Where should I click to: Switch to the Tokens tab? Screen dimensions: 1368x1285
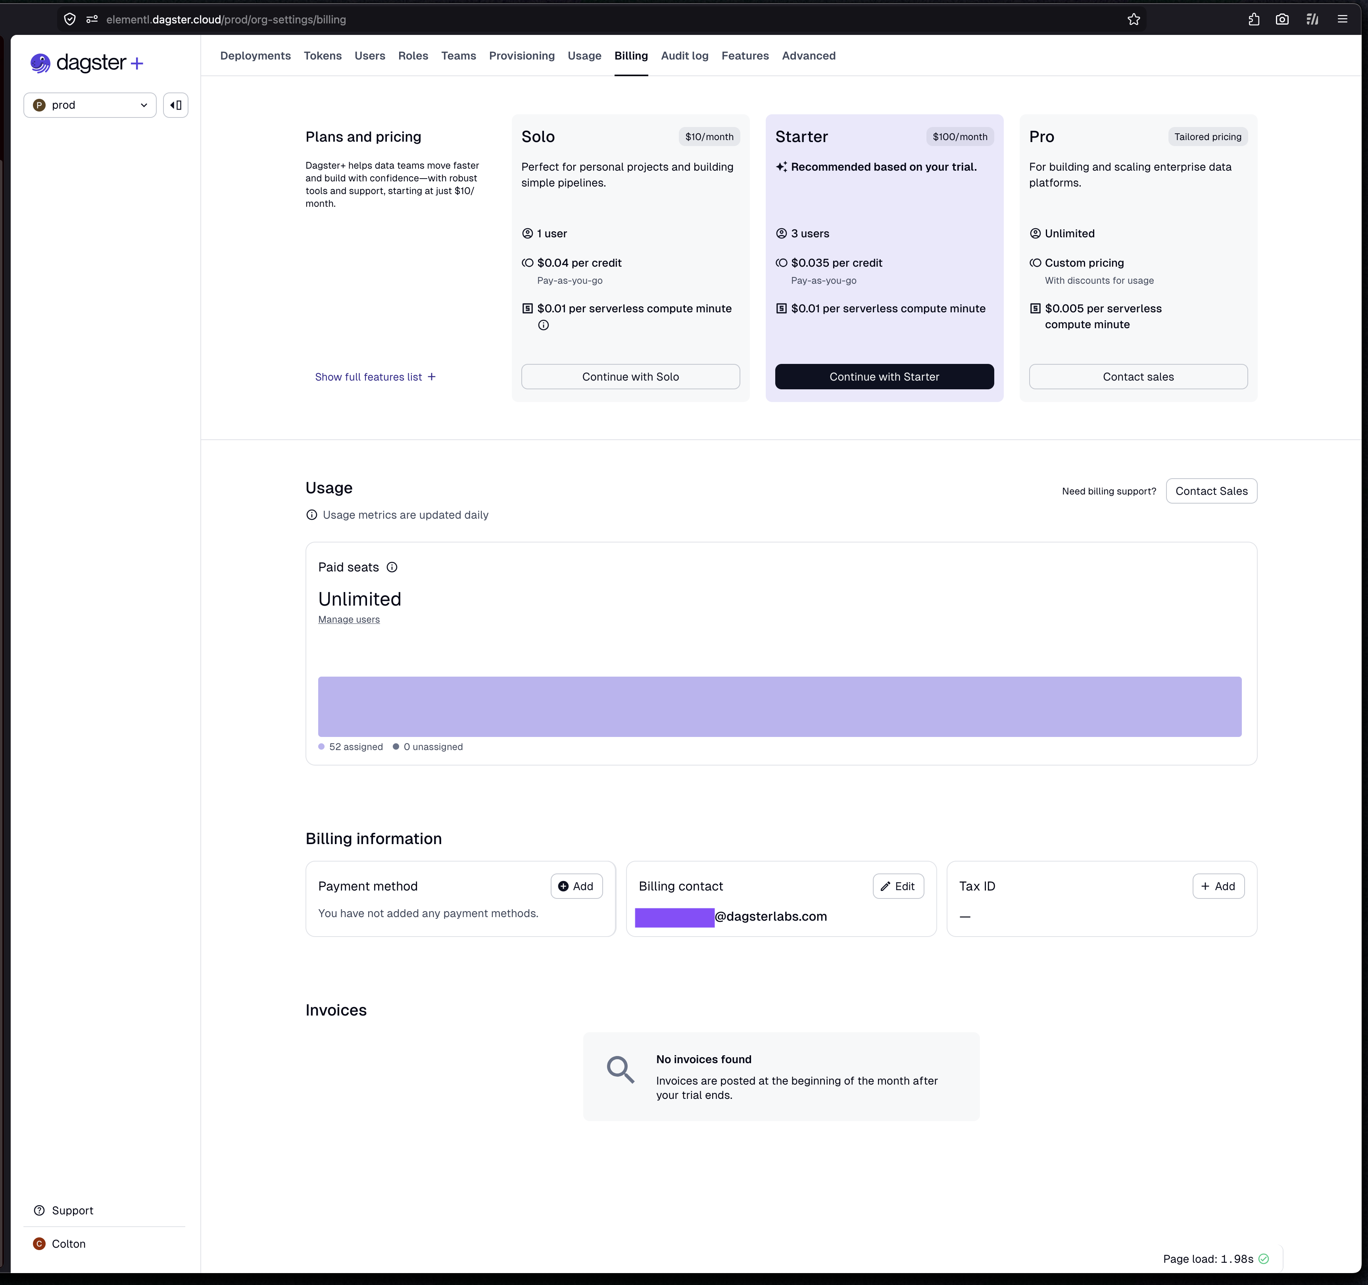(323, 56)
